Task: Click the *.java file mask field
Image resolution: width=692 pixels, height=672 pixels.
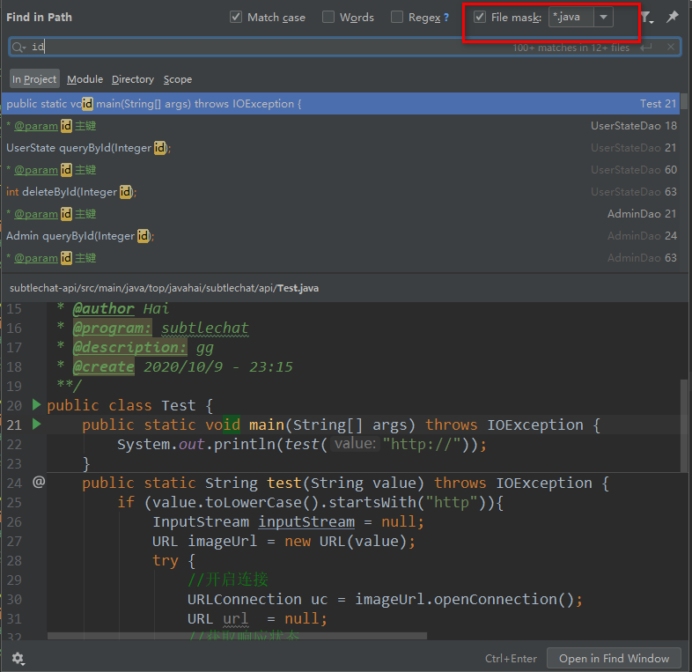Action: (x=571, y=18)
